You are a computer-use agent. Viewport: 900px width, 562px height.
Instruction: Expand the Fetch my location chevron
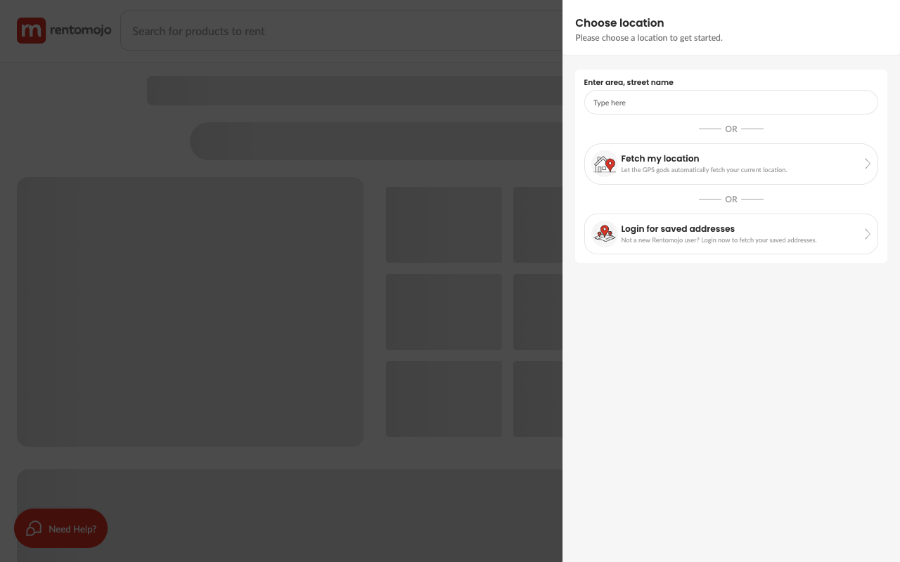pyautogui.click(x=868, y=164)
